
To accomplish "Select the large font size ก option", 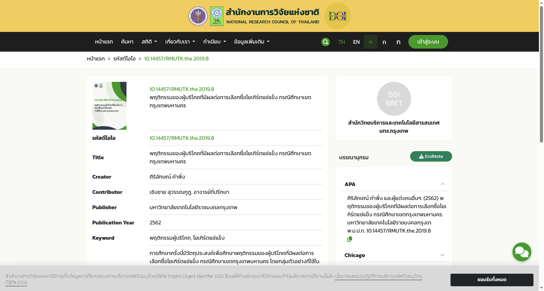I will (x=398, y=42).
